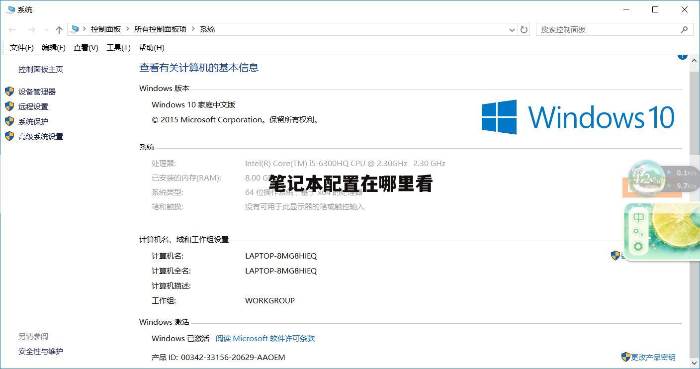Viewport: 700px width, 369px height.
Task: Select Windows 10 家庭中文版 text
Action: click(x=193, y=104)
